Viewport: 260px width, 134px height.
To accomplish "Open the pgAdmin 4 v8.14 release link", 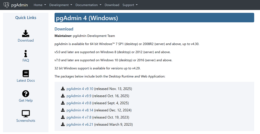I will (x=80, y=110).
